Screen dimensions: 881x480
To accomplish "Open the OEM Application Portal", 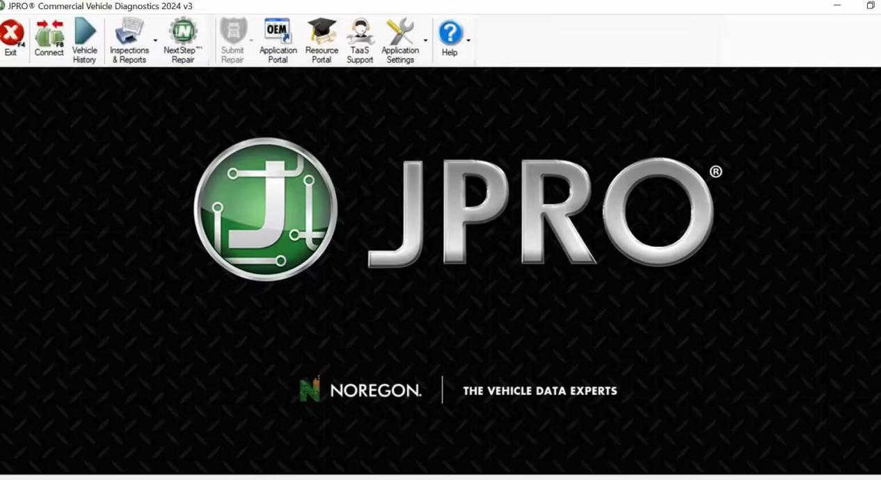I will pos(278,33).
